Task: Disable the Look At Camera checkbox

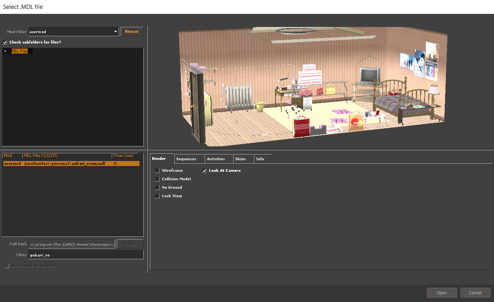Action: coord(205,171)
